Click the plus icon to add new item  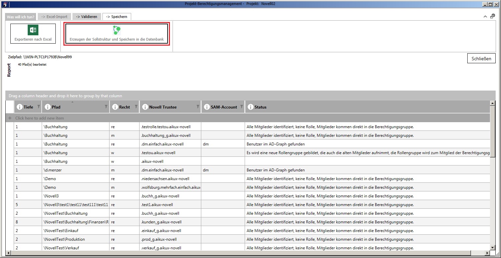pyautogui.click(x=10, y=118)
